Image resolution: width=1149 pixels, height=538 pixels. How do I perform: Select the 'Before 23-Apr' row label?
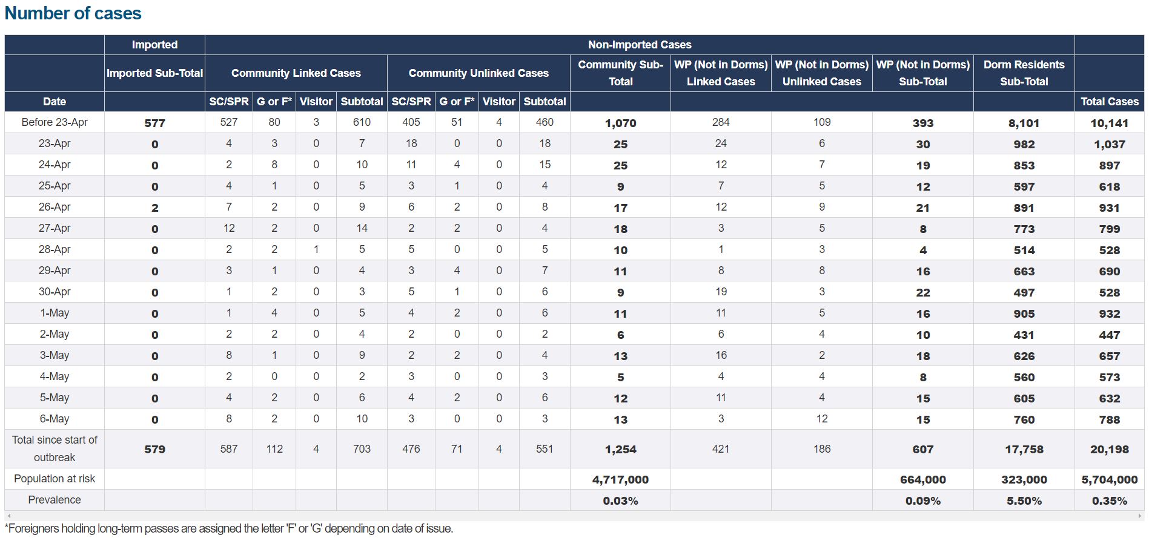pos(55,122)
